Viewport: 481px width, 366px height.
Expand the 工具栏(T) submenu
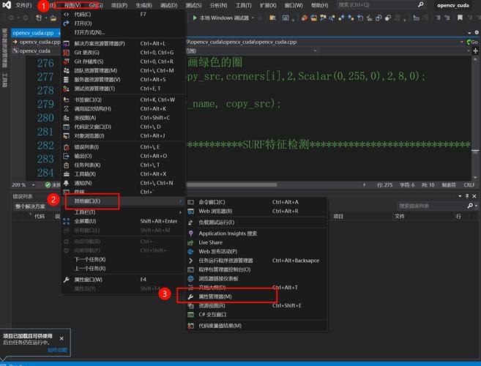pos(123,212)
